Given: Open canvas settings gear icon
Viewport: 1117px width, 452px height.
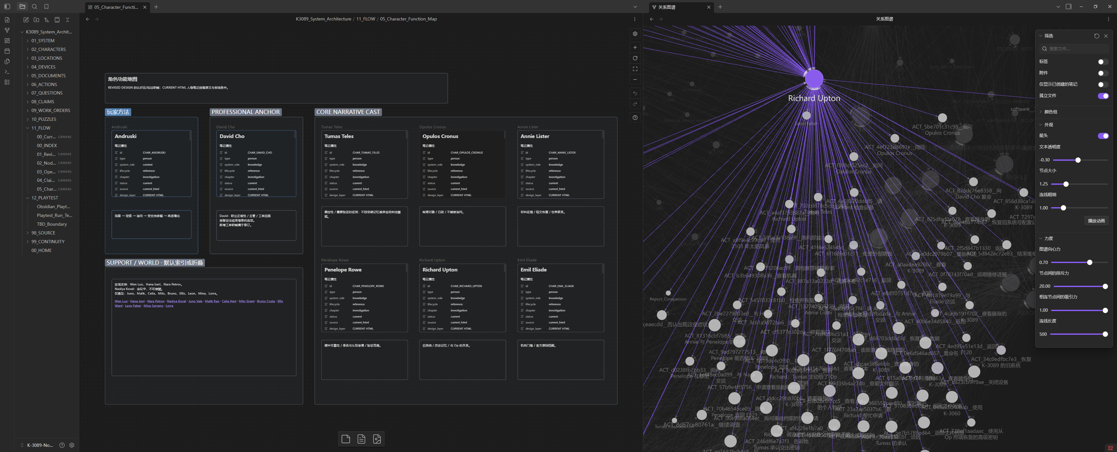Looking at the screenshot, I should tap(635, 34).
